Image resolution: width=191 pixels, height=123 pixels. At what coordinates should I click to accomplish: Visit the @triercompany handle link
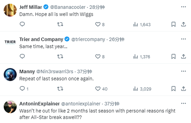(88, 39)
